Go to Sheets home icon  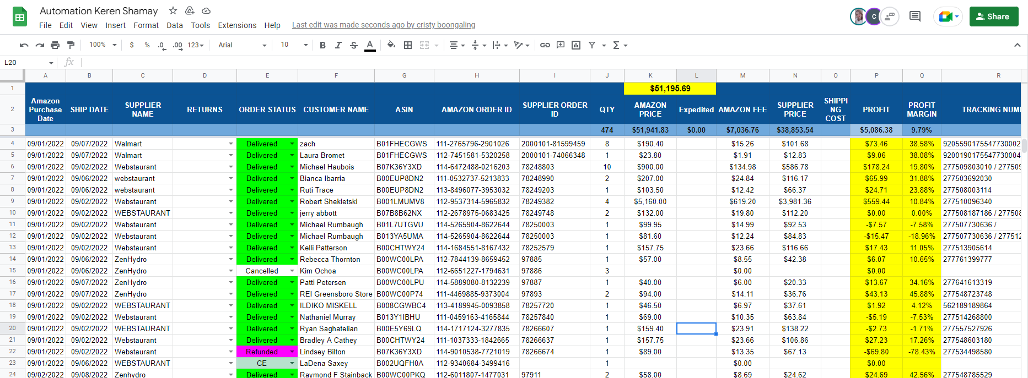[20, 17]
